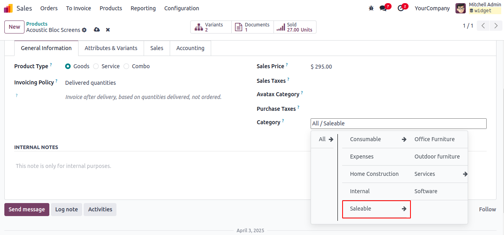Expand the Services category arrow
This screenshot has width=504, height=235.
pyautogui.click(x=465, y=174)
